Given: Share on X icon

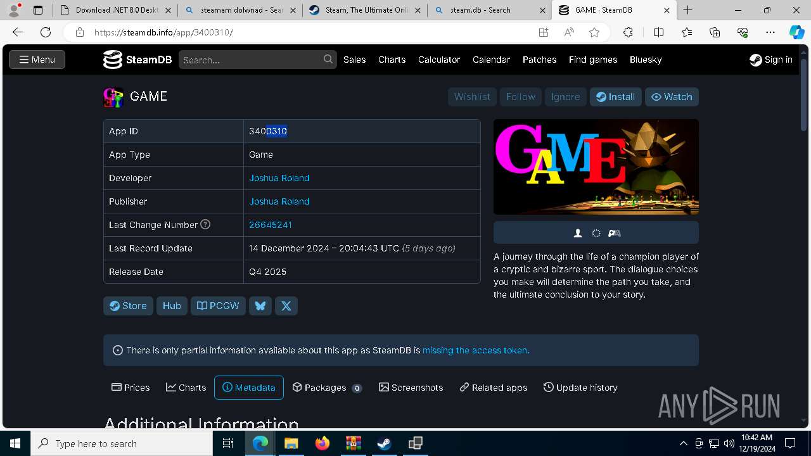Looking at the screenshot, I should pyautogui.click(x=286, y=306).
